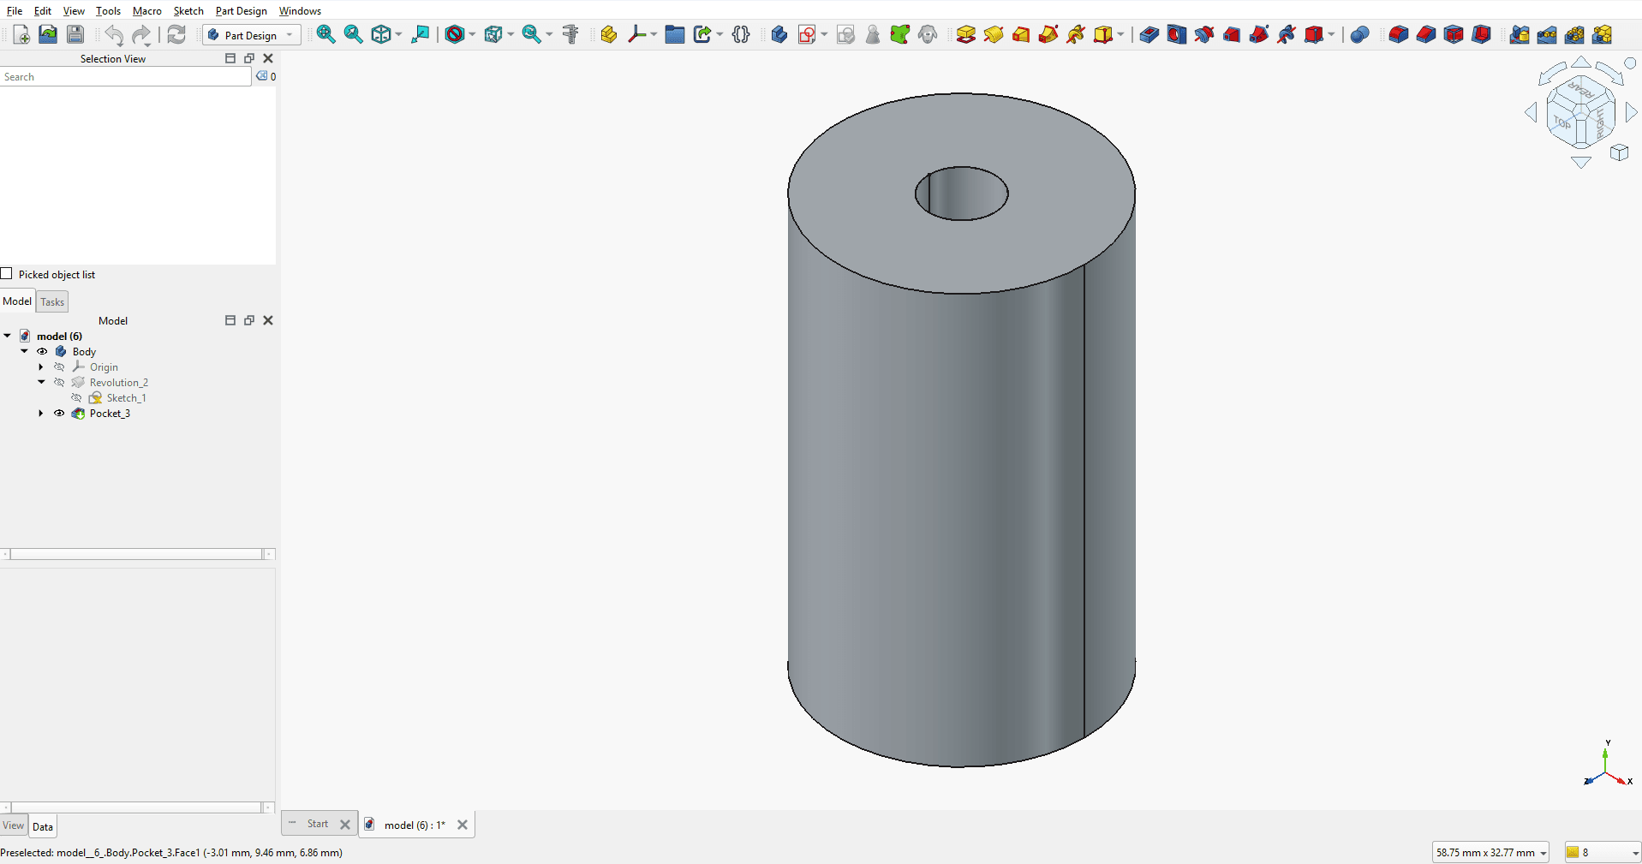Image resolution: width=1642 pixels, height=864 pixels.
Task: Collapse the Revolution_2 tree node
Action: click(42, 382)
